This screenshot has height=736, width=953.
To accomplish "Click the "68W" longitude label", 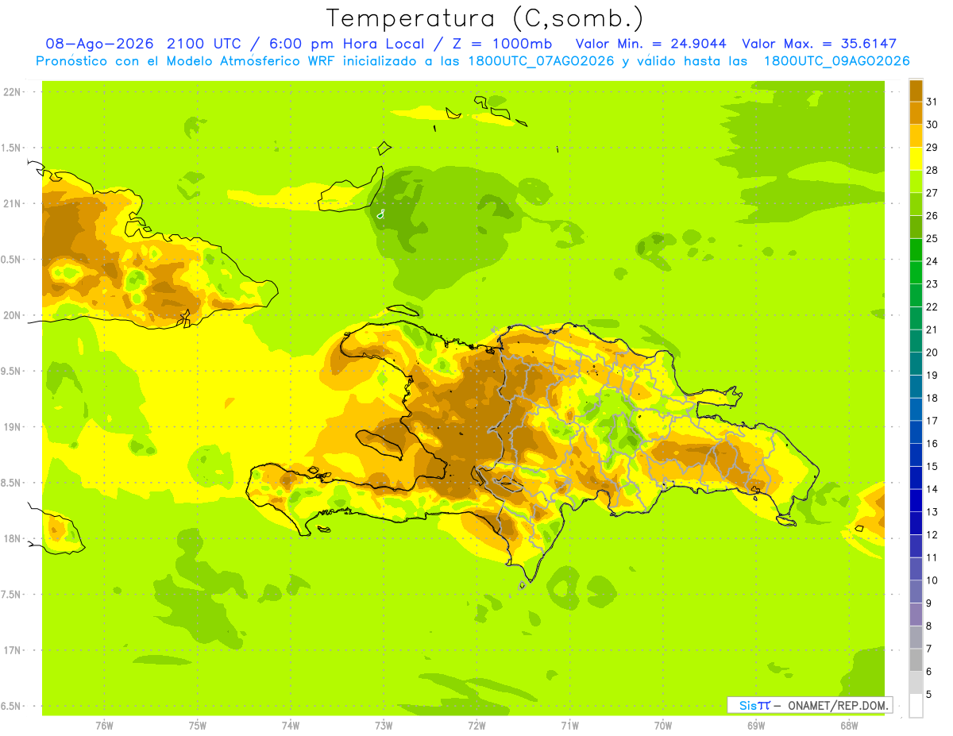I will click(x=849, y=726).
